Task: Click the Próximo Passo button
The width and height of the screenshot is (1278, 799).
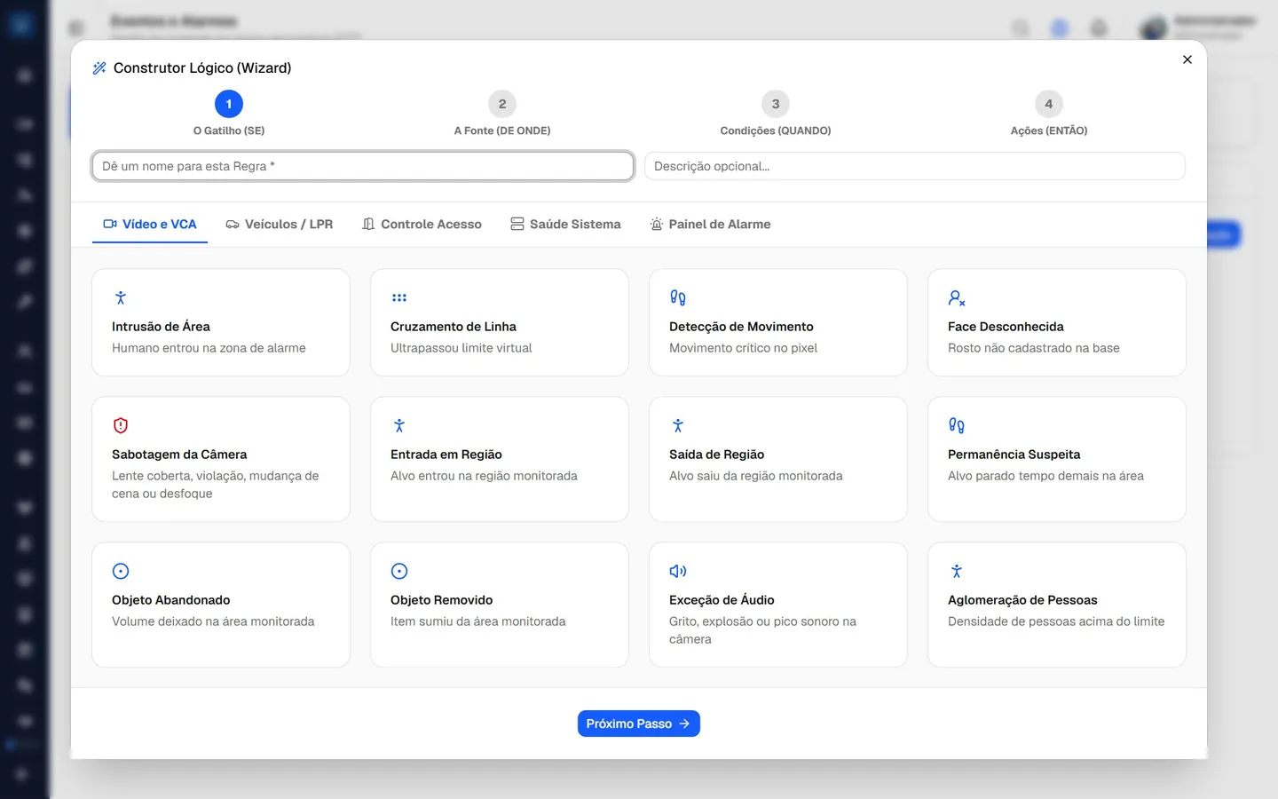Action: click(x=639, y=724)
